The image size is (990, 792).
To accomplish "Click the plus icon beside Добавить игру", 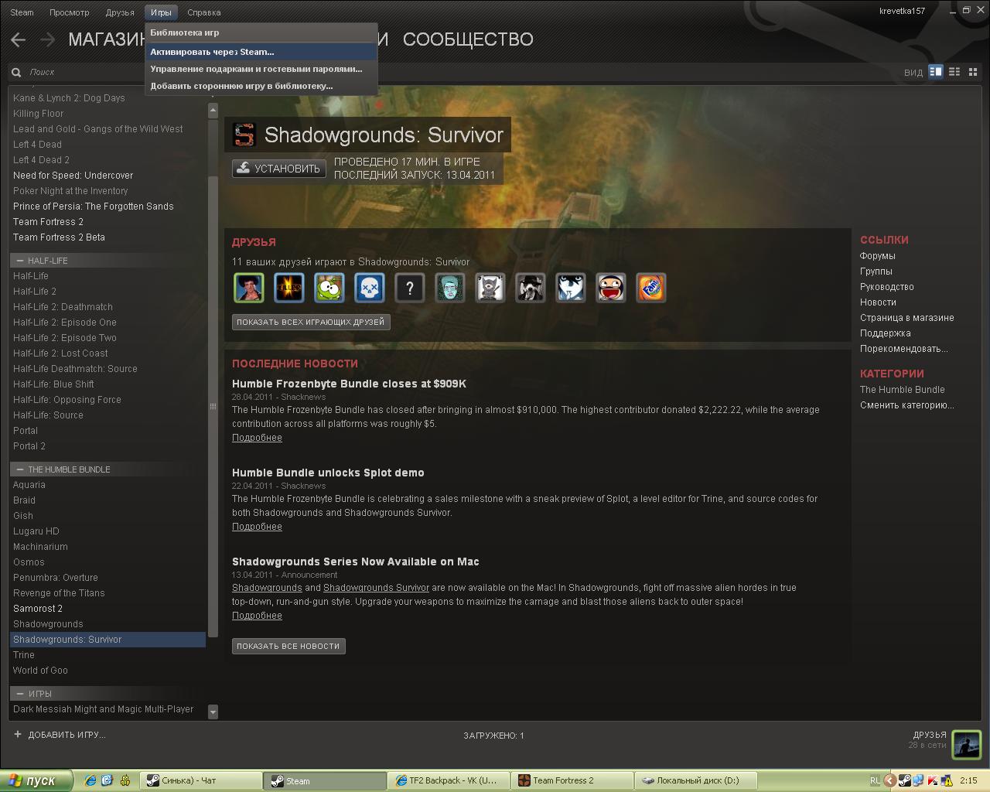I will click(18, 734).
